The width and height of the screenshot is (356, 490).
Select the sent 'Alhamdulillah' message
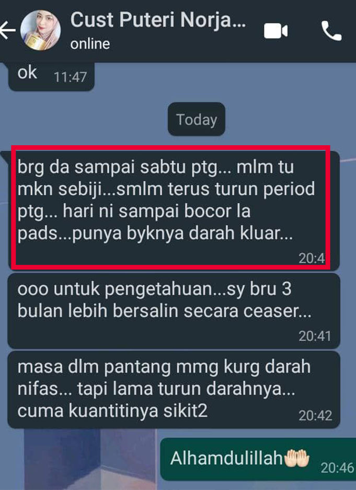coord(258,459)
